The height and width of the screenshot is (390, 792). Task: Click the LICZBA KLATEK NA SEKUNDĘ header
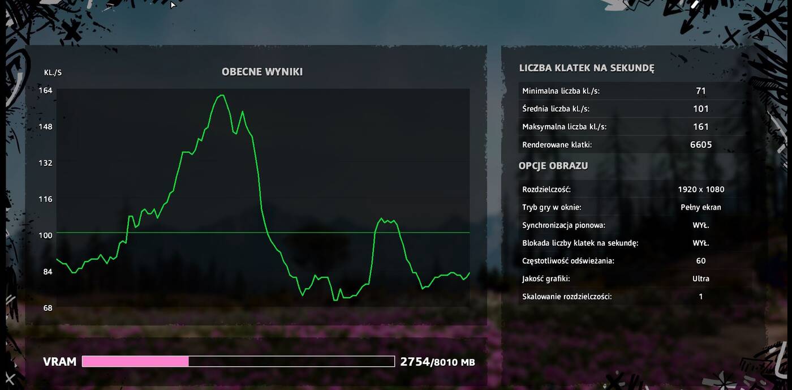click(586, 68)
